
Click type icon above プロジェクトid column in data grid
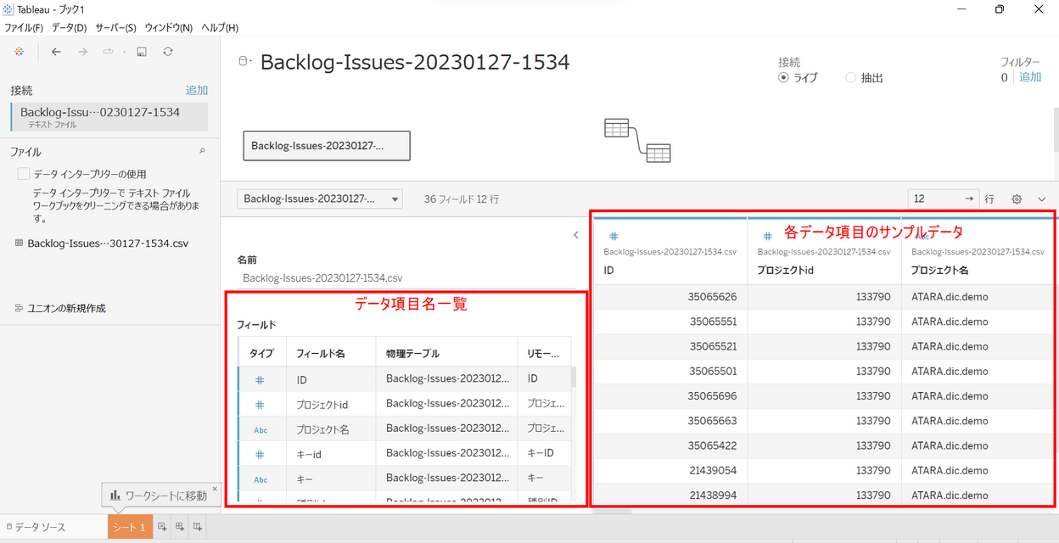768,237
